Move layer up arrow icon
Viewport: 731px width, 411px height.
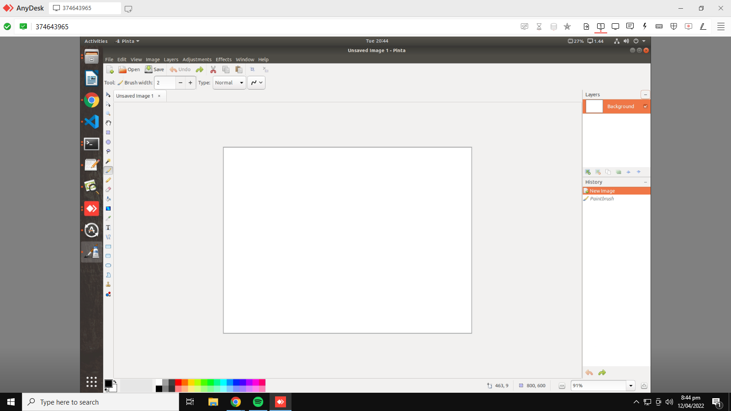tap(629, 172)
